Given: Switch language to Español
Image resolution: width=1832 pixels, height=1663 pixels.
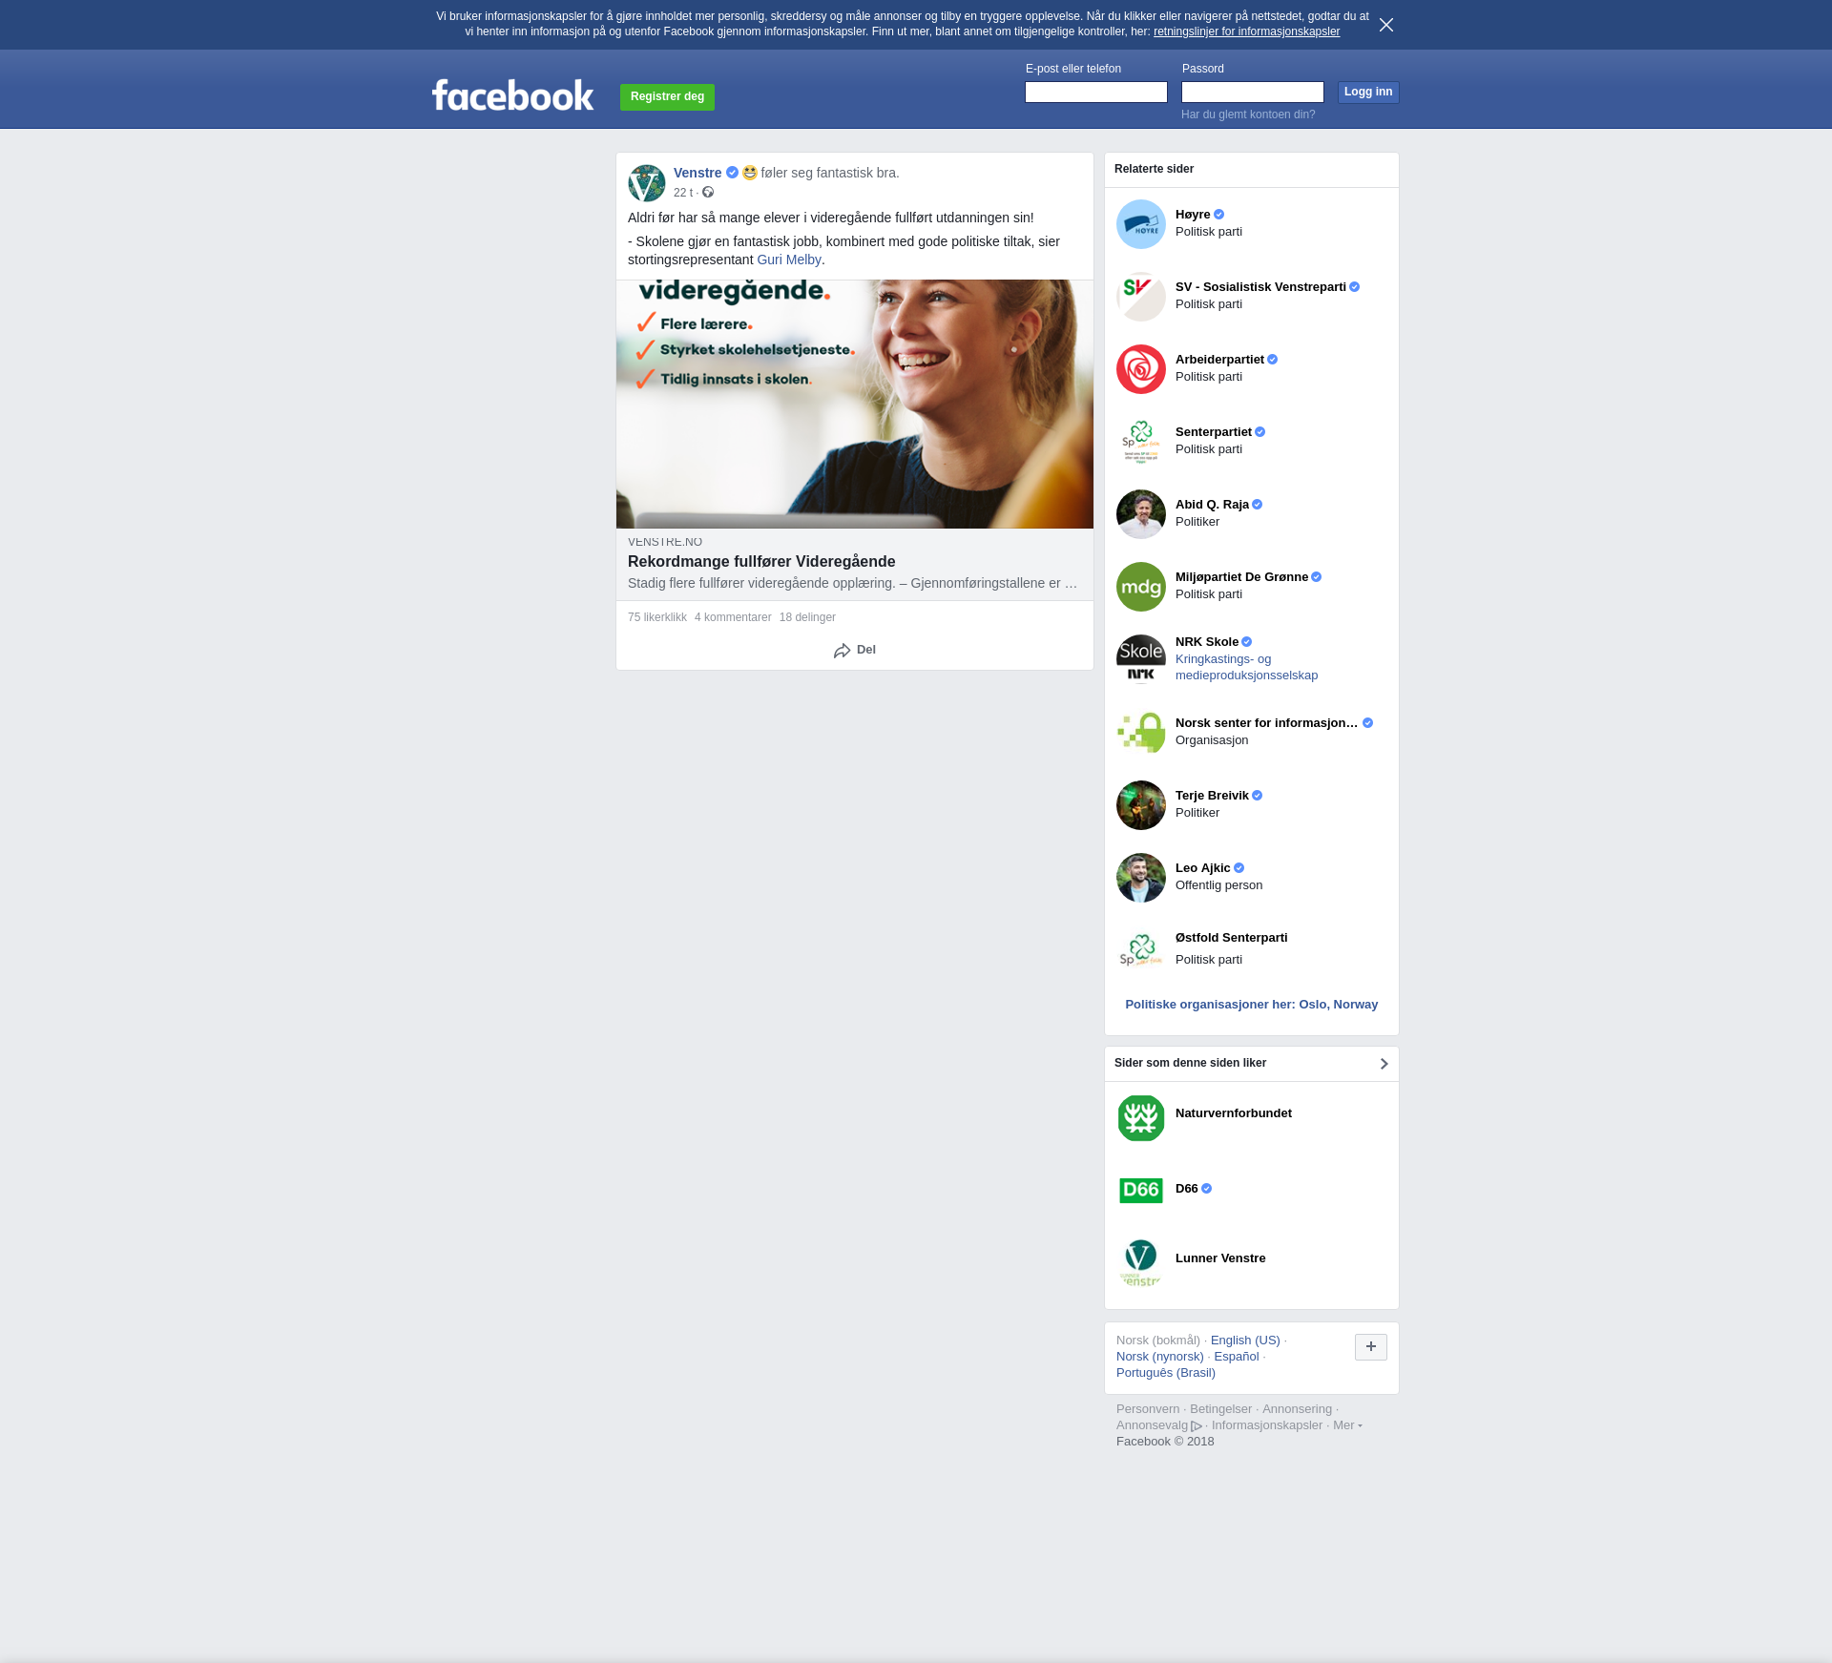Looking at the screenshot, I should pyautogui.click(x=1237, y=1357).
